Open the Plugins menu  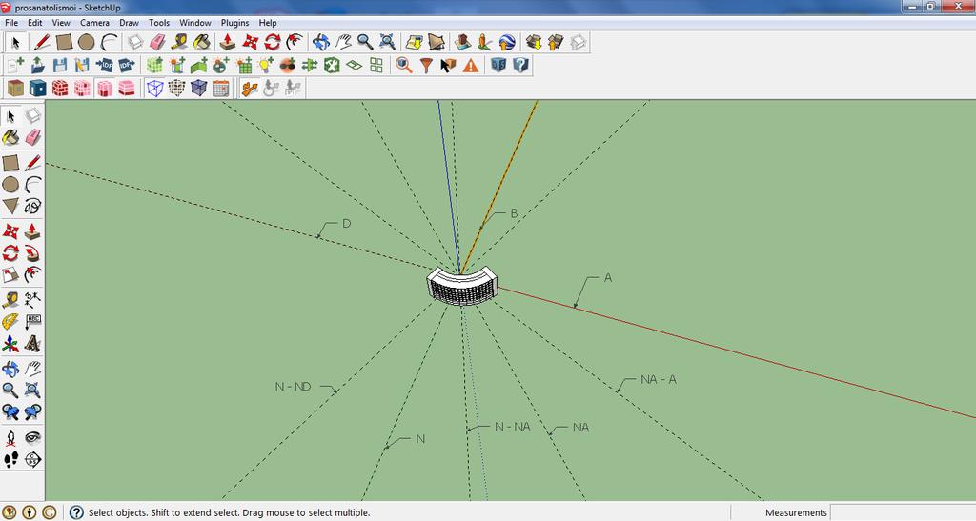pyautogui.click(x=234, y=22)
